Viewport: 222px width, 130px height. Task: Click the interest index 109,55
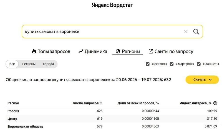pyautogui.click(x=212, y=111)
